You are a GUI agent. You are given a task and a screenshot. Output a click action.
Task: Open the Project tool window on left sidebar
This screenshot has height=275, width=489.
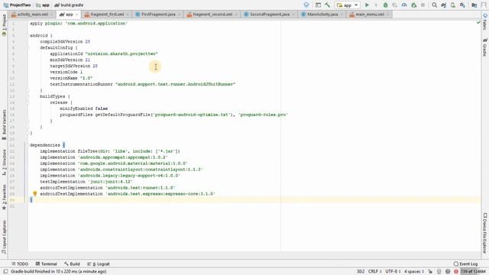pyautogui.click(x=4, y=25)
